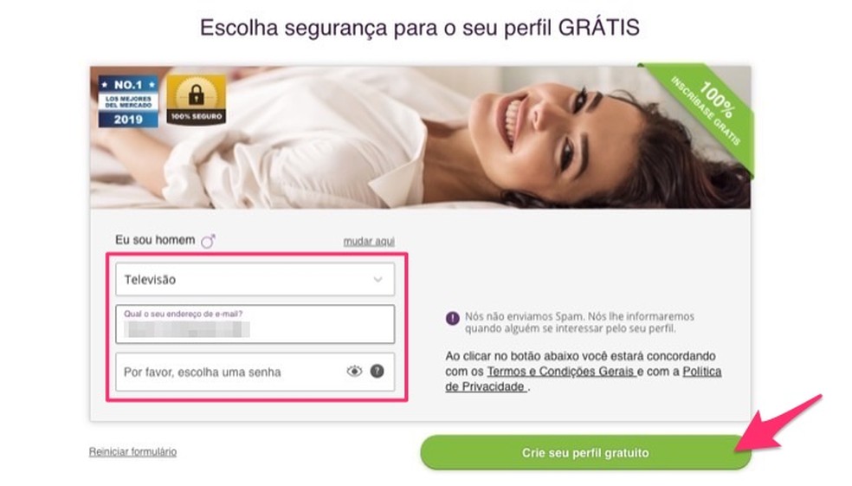
Task: Click the male gender symbol icon
Action: pos(208,241)
